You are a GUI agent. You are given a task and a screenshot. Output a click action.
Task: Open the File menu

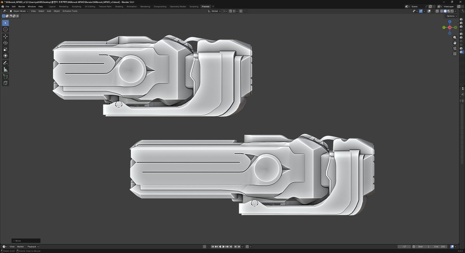point(7,7)
